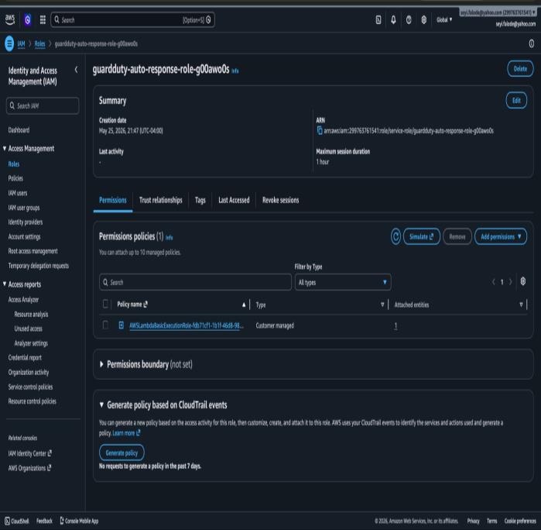Open the services grid menu icon
Viewport: 541px width, 530px height.
43,19
